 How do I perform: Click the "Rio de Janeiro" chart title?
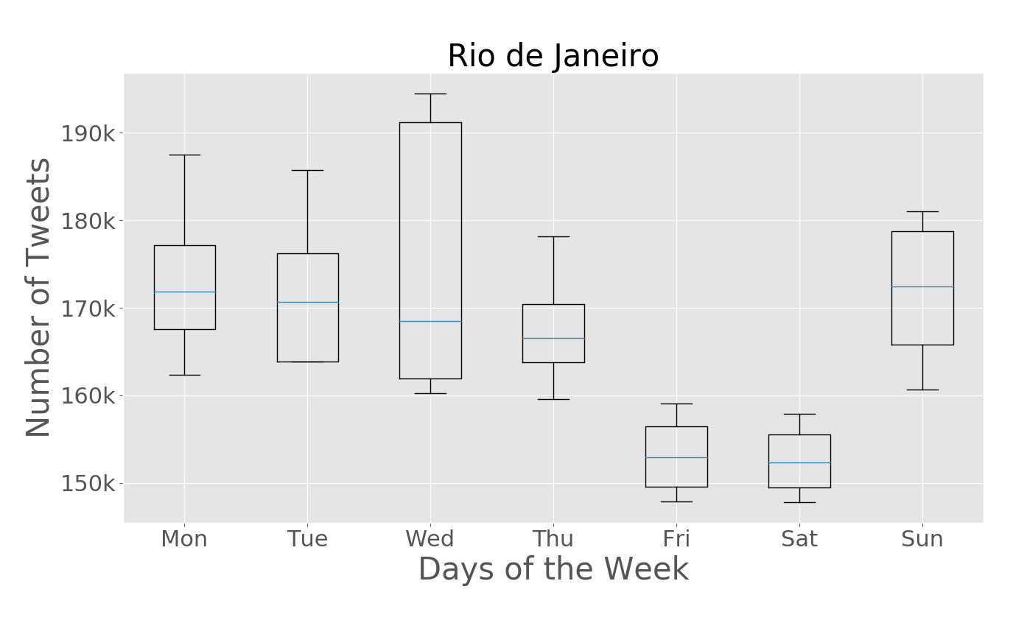pos(553,57)
